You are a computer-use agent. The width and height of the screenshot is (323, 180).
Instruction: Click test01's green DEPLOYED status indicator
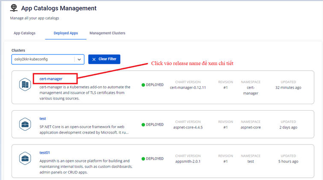point(143,159)
